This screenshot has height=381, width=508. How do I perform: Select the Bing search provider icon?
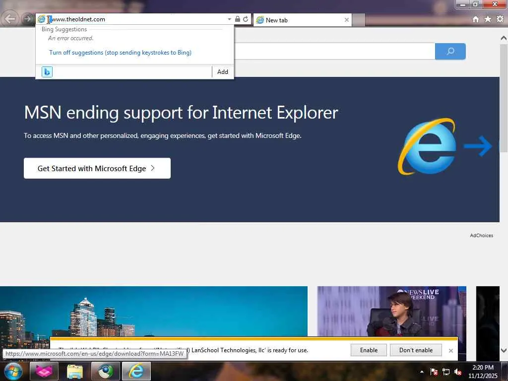point(47,71)
